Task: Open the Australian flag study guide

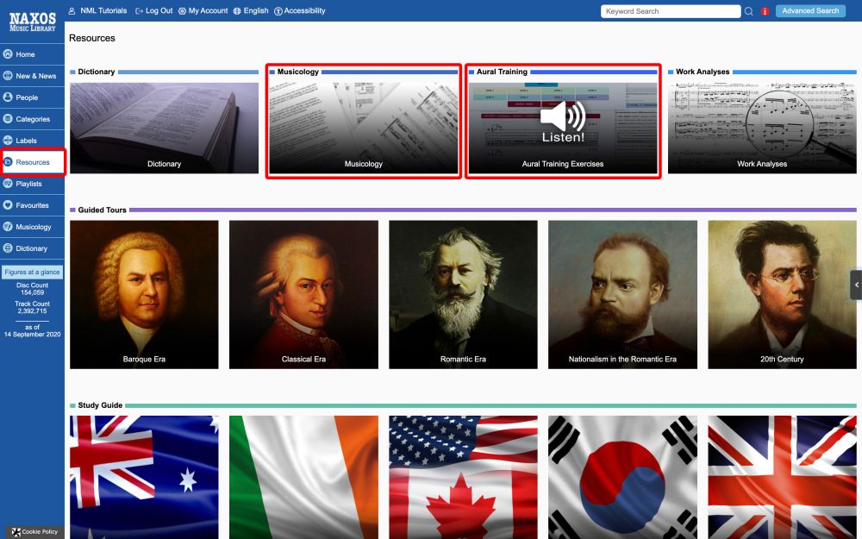Action: coord(144,478)
